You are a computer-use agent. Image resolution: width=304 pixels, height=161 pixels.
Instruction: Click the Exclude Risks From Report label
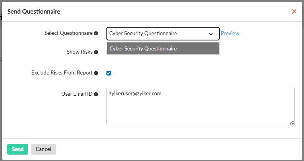point(62,73)
